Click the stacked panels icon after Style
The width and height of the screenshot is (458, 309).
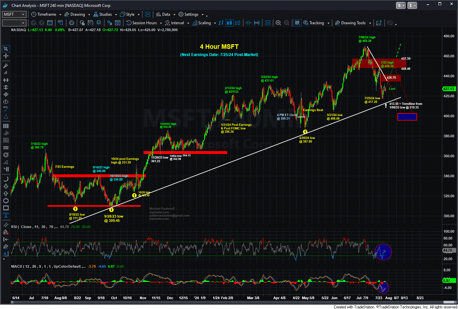[x=147, y=14]
